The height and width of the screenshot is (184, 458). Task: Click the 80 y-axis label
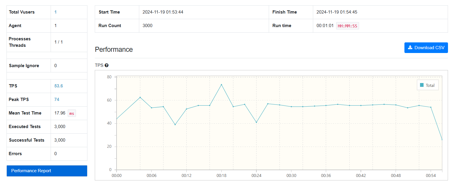(109, 77)
